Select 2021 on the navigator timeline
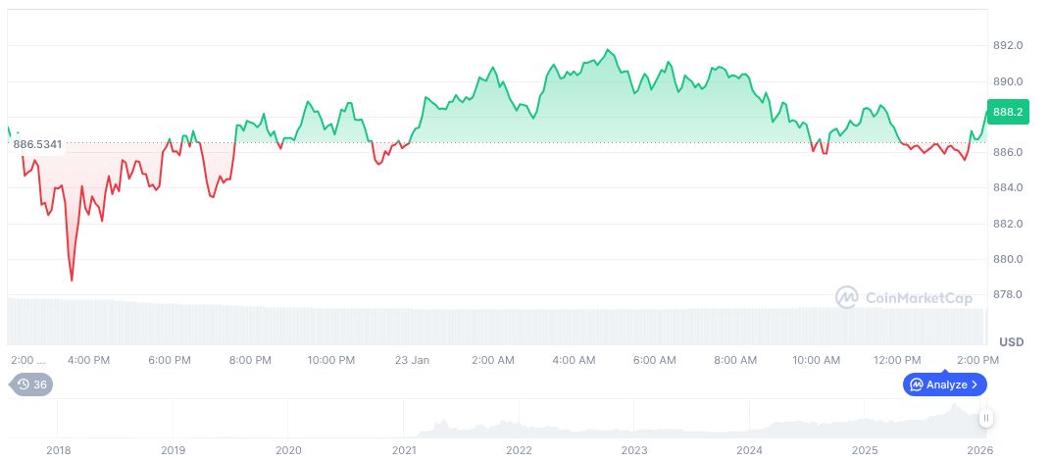1051x461 pixels. click(x=404, y=449)
